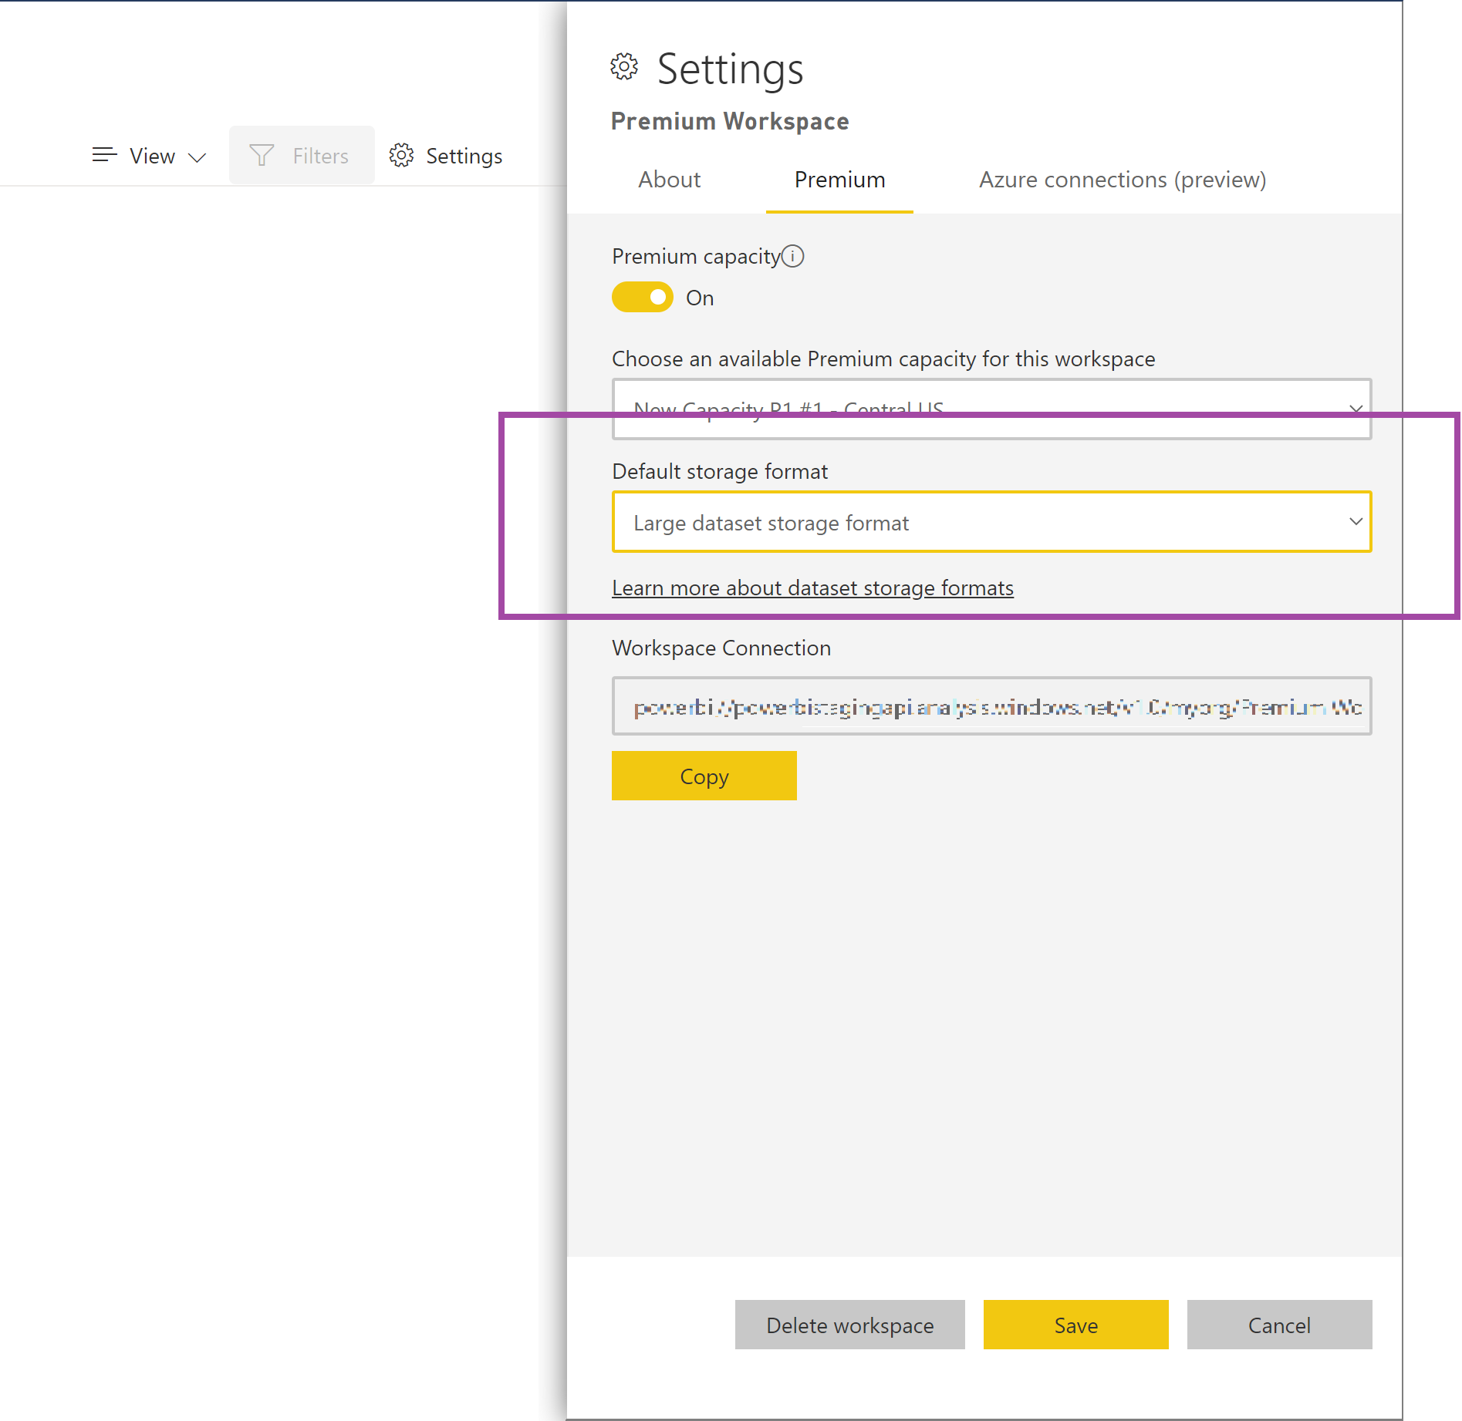Switch to the About tab
This screenshot has height=1421, width=1462.
point(668,180)
